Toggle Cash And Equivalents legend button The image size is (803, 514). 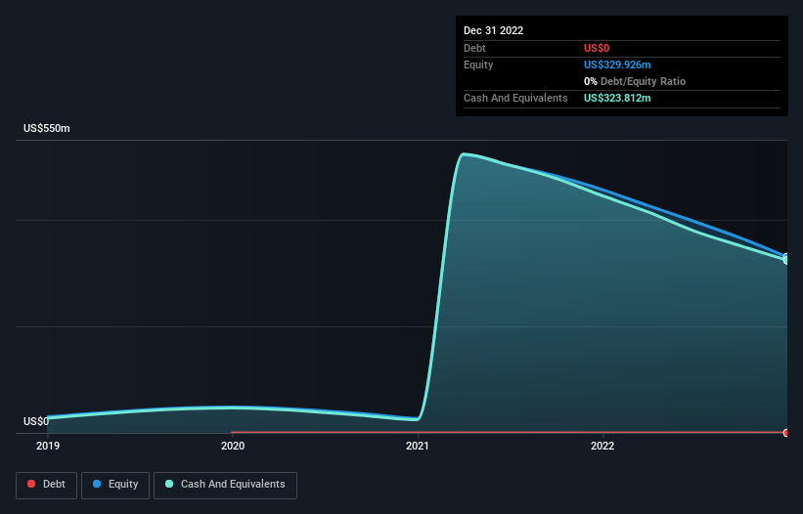coord(225,485)
